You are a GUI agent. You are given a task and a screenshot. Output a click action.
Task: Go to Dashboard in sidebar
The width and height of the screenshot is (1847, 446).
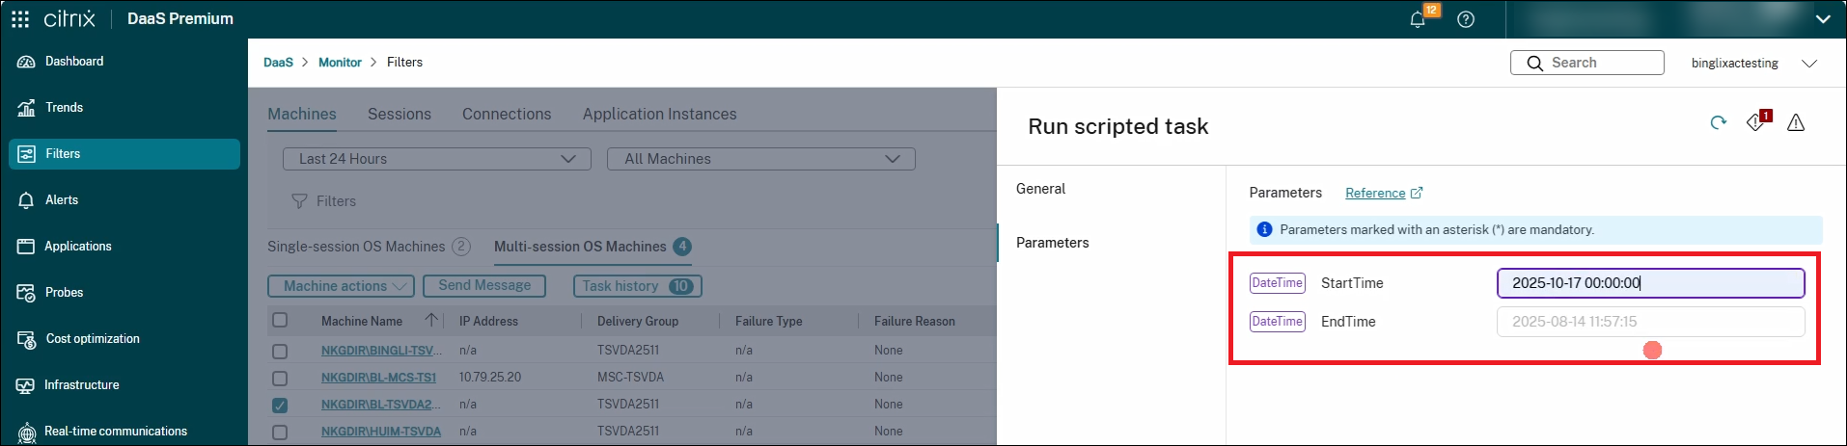click(124, 62)
